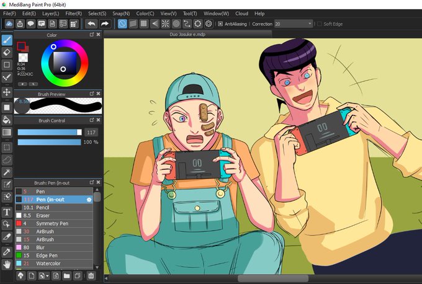
Task: Open the Filter(R) menu
Action: coord(73,14)
